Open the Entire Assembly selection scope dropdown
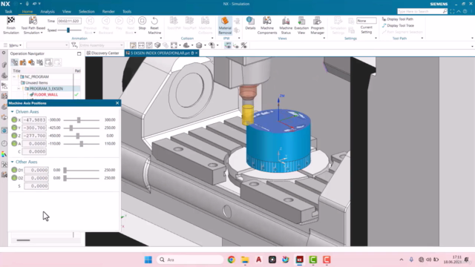This screenshot has width=475, height=267. [101, 45]
